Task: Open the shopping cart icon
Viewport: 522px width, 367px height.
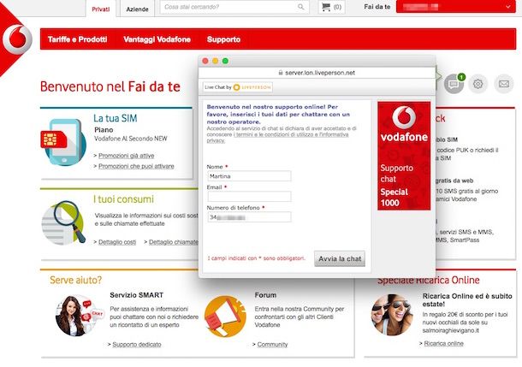Action: (326, 7)
